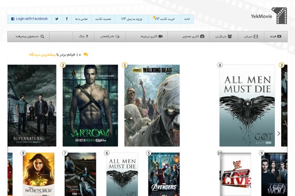Click rank badge number 7
The height and width of the screenshot is (196, 295).
click(x=65, y=153)
